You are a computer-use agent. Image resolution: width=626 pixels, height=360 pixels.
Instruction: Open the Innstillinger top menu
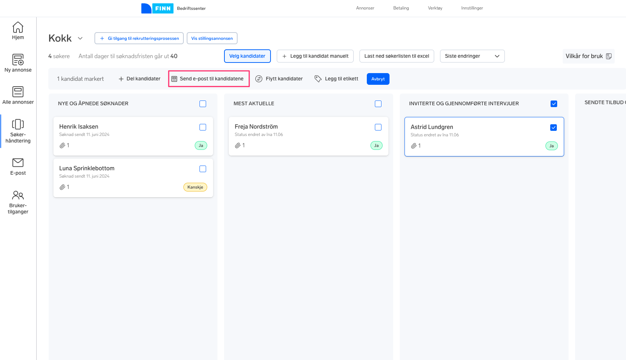pos(472,8)
